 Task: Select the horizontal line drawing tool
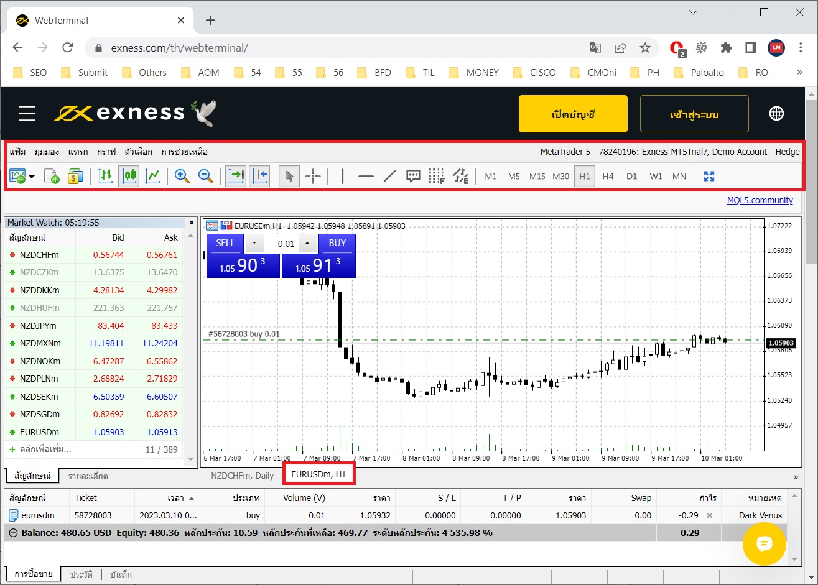(366, 177)
